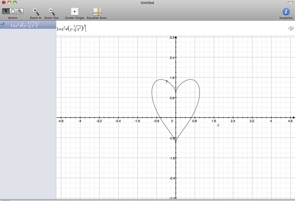The width and height of the screenshot is (295, 201).
Task: Open the sigma equation palette dropdown
Action: (291, 29)
